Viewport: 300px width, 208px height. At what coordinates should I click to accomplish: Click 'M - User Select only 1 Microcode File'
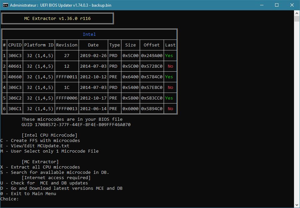(50, 151)
